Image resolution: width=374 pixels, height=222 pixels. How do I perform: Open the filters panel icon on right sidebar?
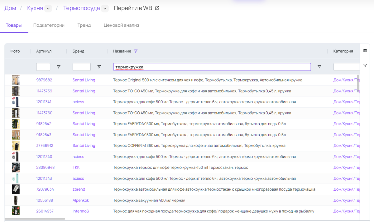coord(365,66)
